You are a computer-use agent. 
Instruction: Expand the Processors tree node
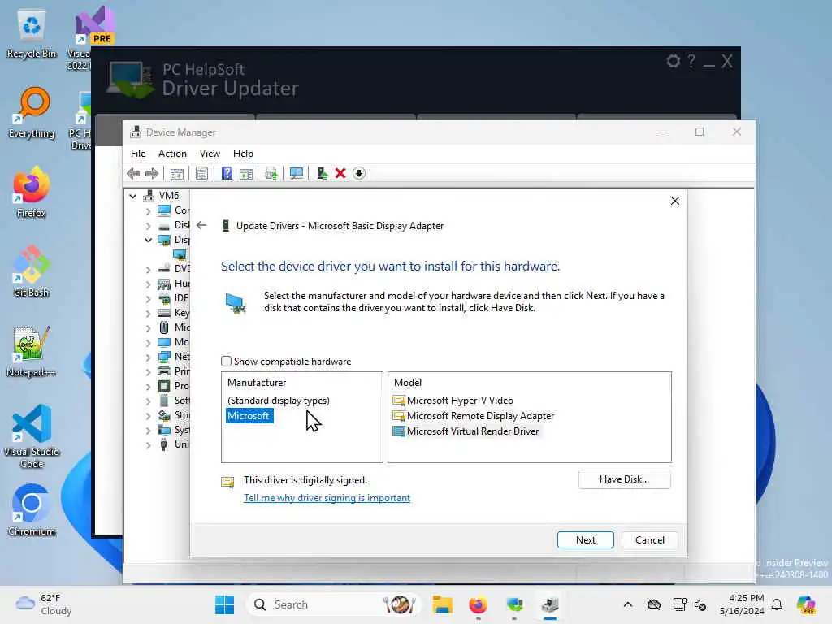148,386
